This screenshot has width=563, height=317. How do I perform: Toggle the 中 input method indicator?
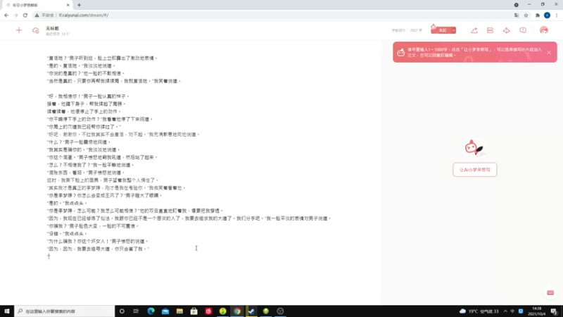[x=513, y=311]
